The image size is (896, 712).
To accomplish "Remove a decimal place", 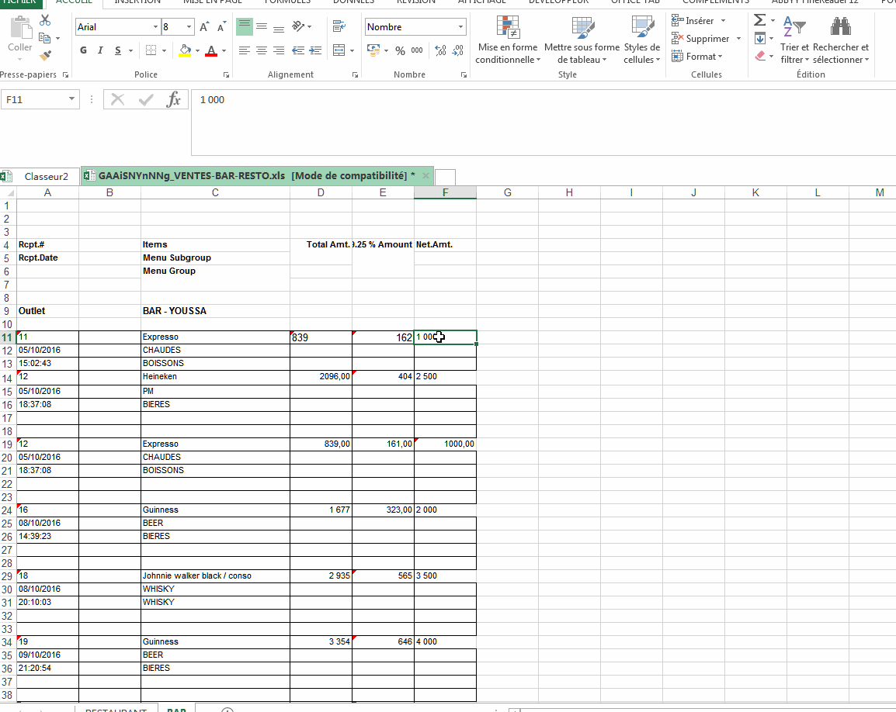I will tap(458, 51).
